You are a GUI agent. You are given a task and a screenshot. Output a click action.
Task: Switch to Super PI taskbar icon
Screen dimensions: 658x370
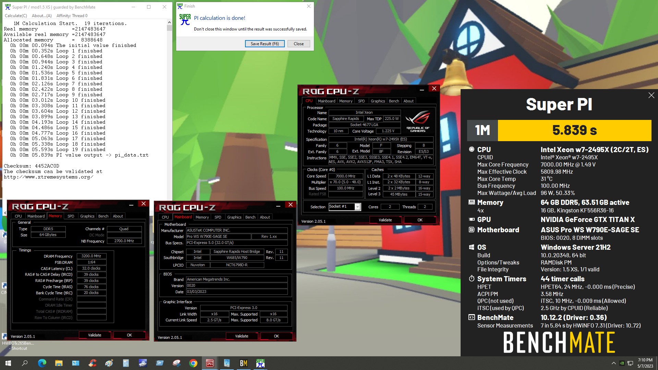[260, 363]
